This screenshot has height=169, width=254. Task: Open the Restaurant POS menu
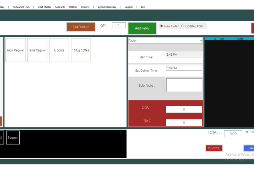21,7
